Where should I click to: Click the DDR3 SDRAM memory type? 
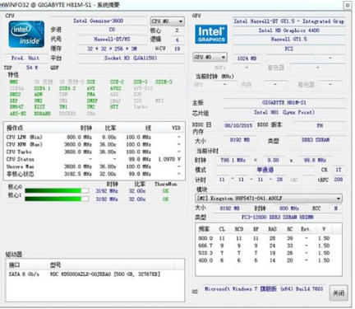[316, 140]
